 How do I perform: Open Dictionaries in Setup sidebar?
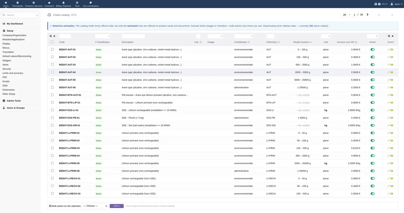tap(9, 90)
